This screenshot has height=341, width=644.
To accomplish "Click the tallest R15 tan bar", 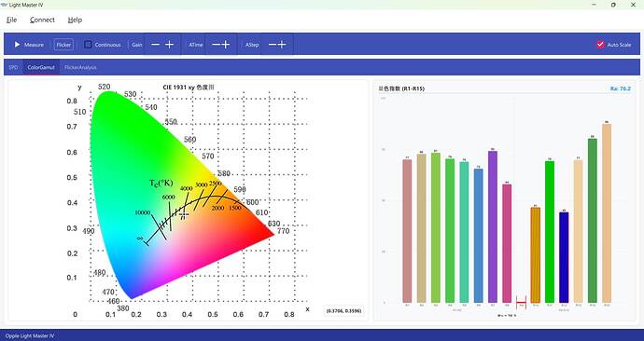I will click(x=607, y=213).
